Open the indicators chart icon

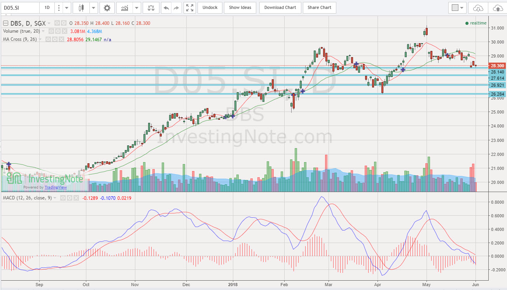tap(124, 7)
